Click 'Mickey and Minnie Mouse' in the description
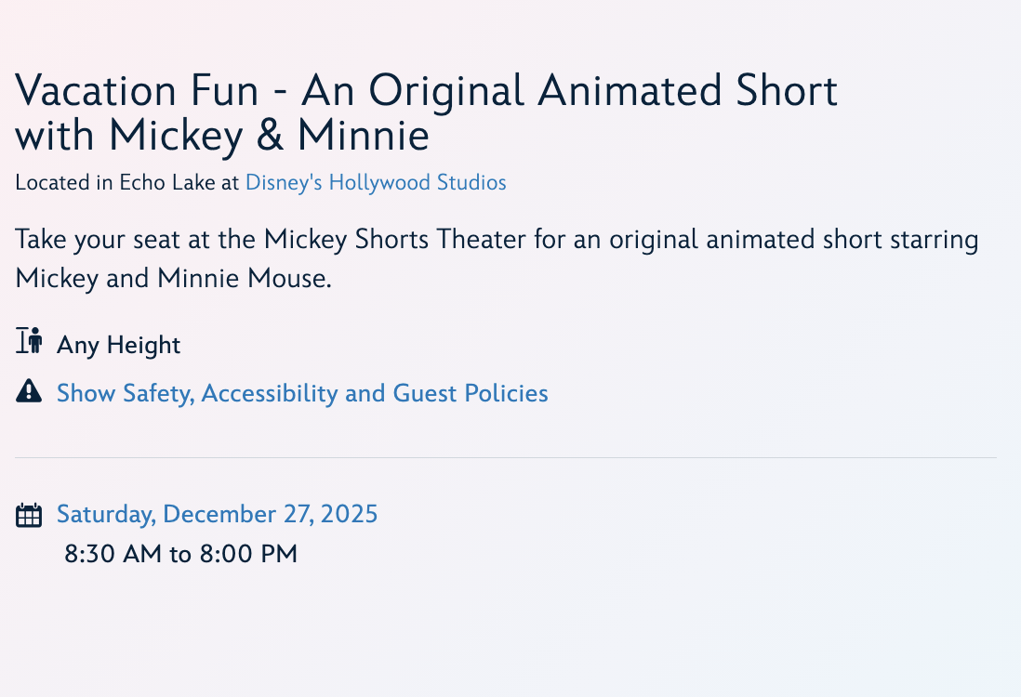This screenshot has width=1021, height=697. coord(173,279)
